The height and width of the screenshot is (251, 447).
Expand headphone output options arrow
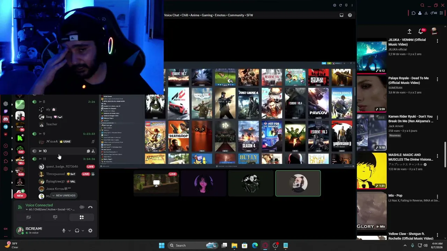[83, 230]
